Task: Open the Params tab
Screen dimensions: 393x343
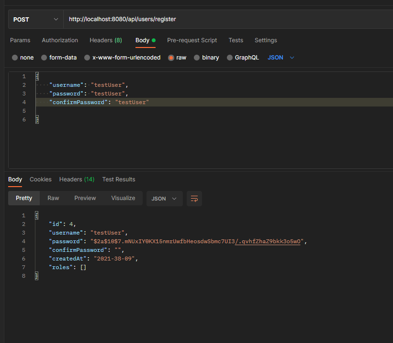Action: (x=20, y=40)
